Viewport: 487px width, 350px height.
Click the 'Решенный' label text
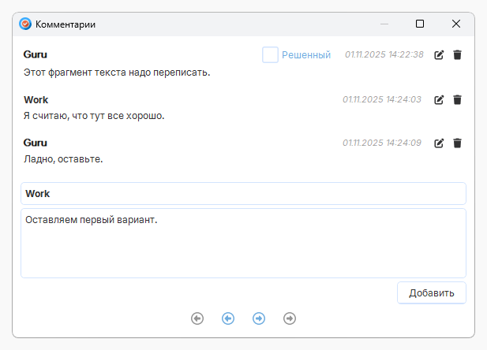(x=305, y=55)
